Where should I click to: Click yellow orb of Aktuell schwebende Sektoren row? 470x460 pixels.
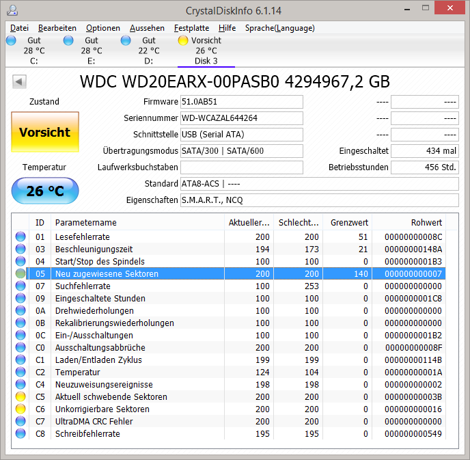(20, 396)
